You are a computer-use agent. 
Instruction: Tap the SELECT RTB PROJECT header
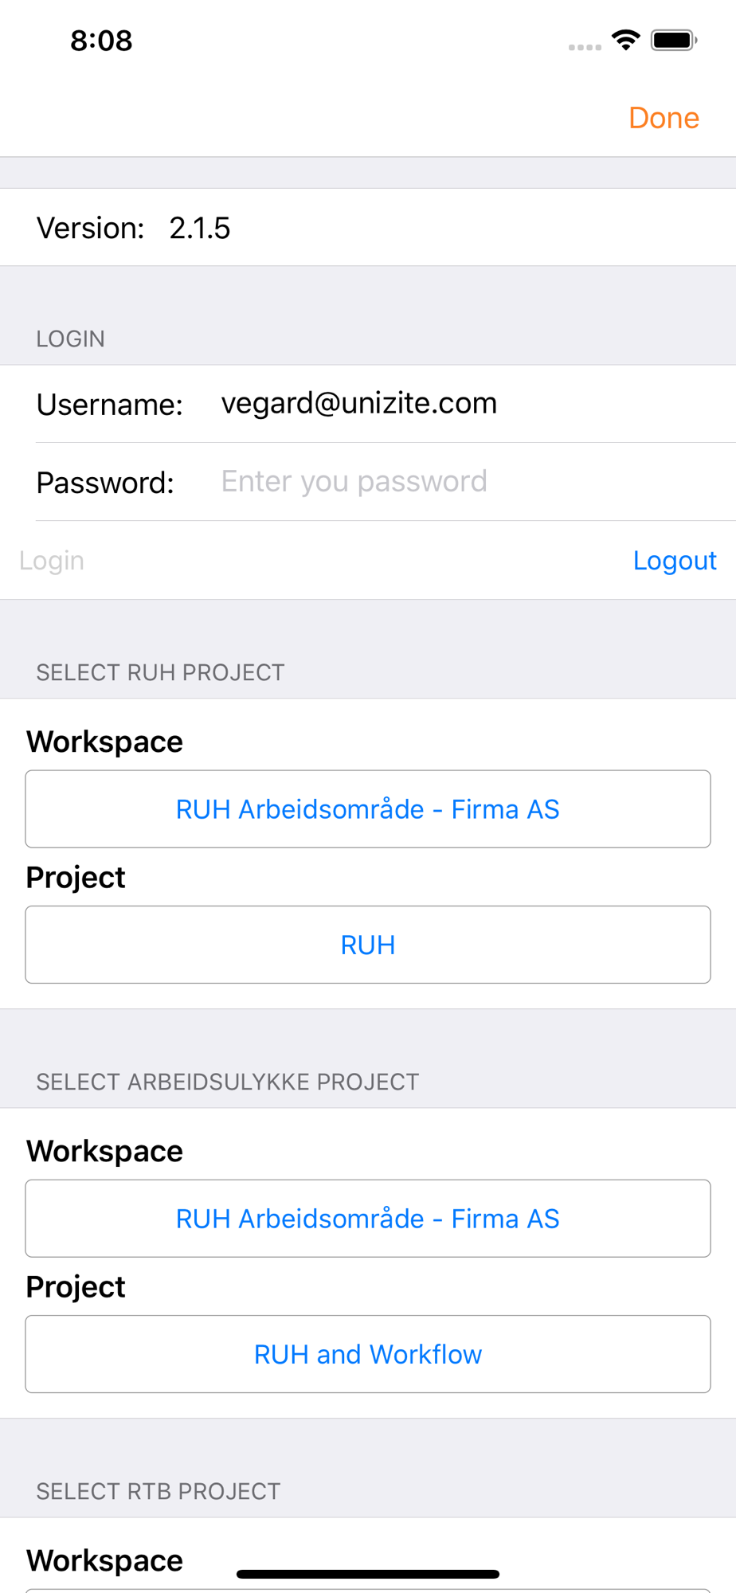(159, 1491)
